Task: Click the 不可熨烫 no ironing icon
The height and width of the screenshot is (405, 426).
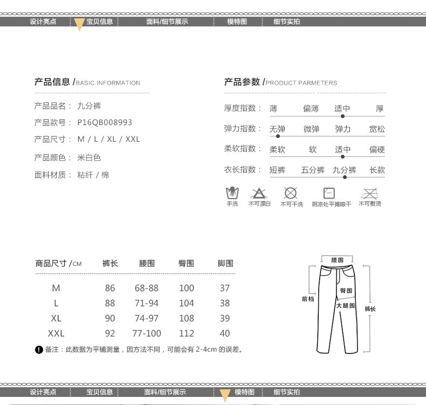Action: 369,194
